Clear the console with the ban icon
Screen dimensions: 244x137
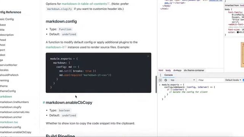point(166,80)
